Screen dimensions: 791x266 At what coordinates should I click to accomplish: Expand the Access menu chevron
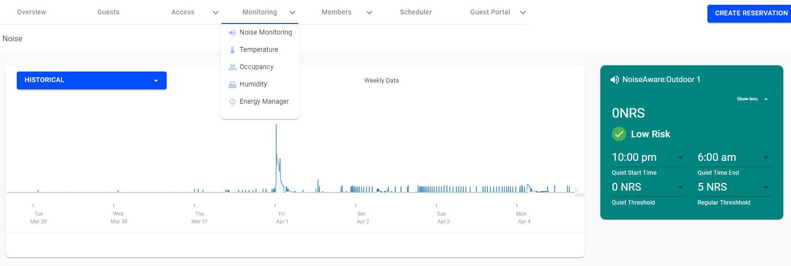coord(216,12)
